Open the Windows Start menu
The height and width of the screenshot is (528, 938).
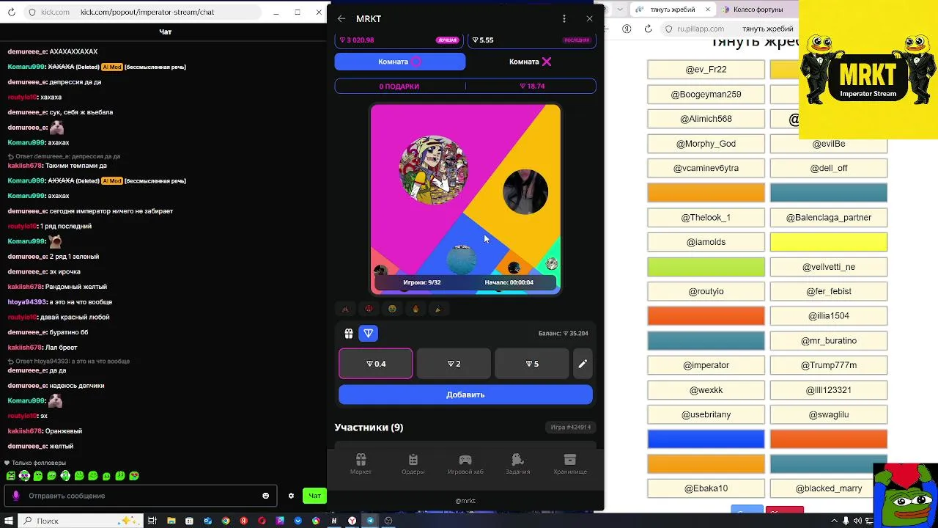coord(7,521)
